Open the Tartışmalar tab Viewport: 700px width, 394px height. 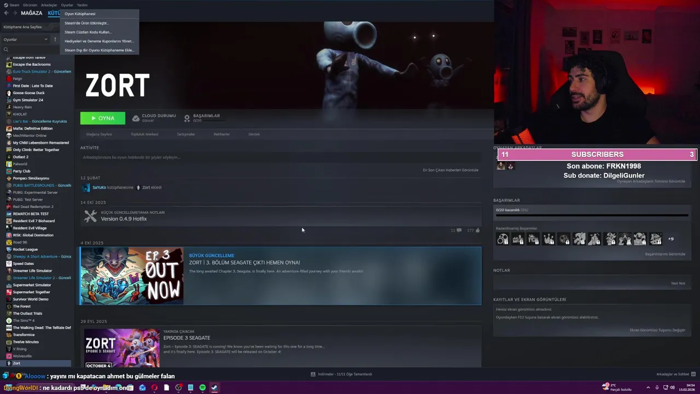pos(186,134)
